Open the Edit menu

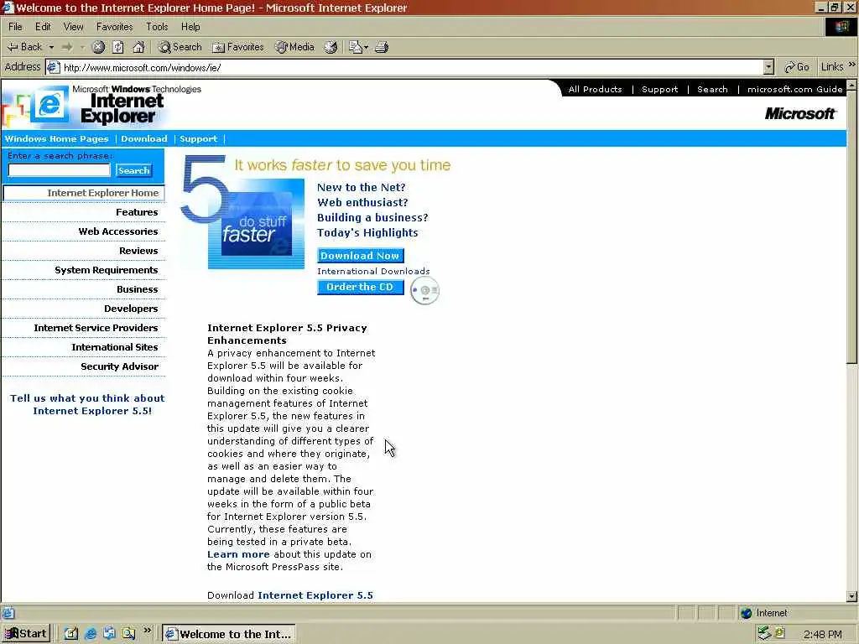tap(43, 26)
